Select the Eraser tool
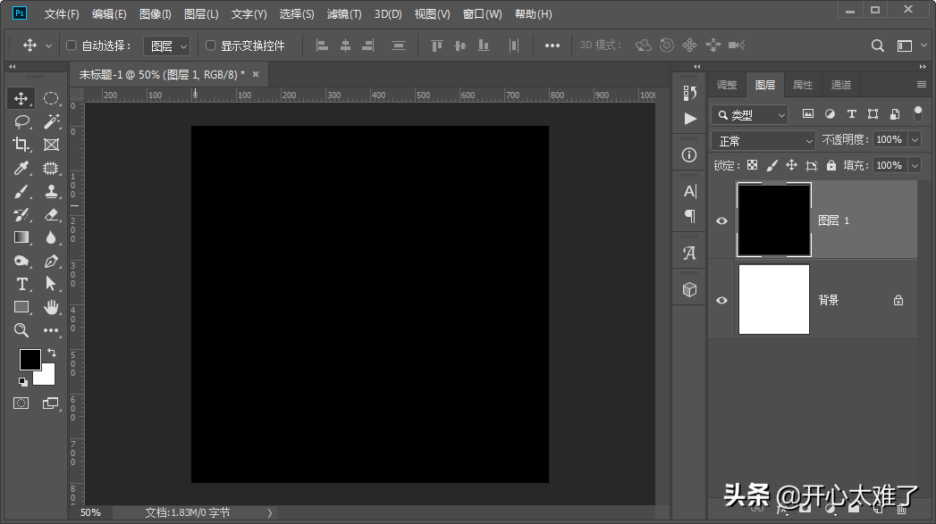The image size is (936, 524). (x=51, y=214)
